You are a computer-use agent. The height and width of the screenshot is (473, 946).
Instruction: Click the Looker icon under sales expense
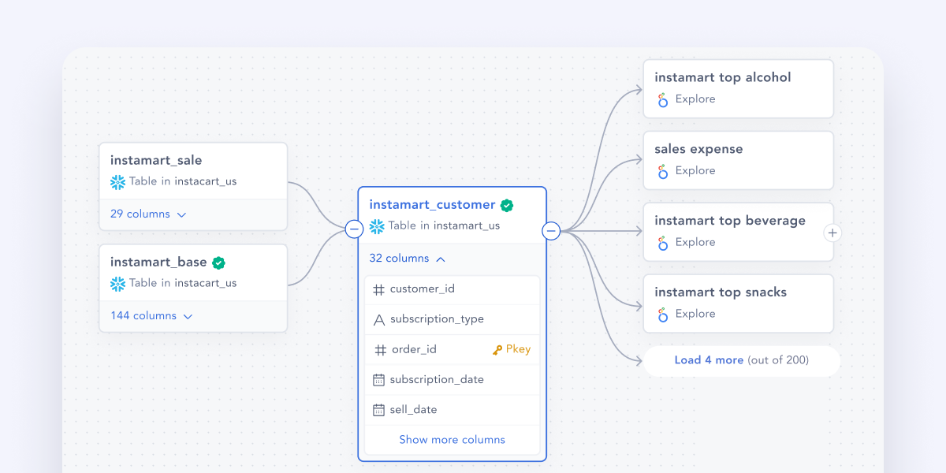[x=663, y=172]
